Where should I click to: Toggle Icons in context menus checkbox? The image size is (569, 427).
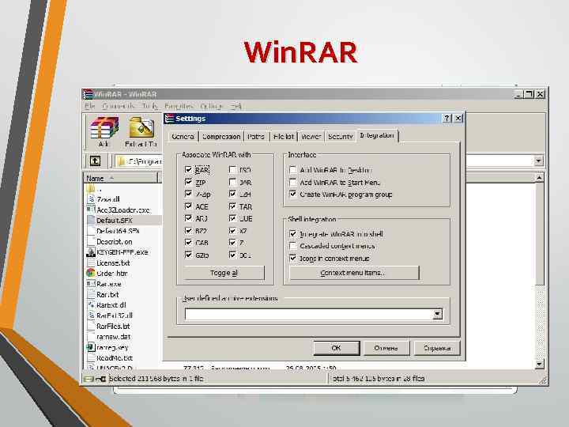click(293, 258)
